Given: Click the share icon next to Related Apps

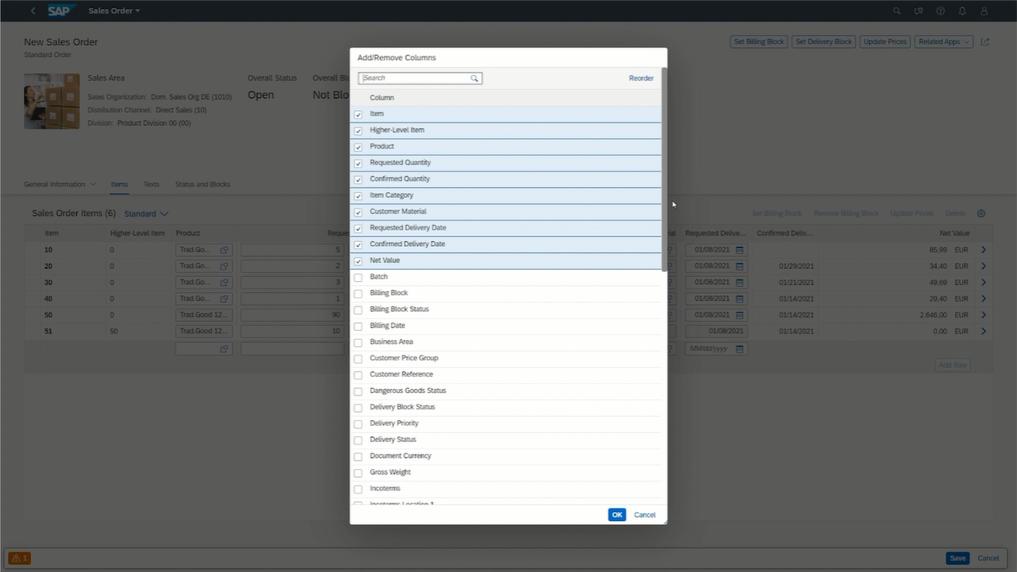Looking at the screenshot, I should [987, 41].
